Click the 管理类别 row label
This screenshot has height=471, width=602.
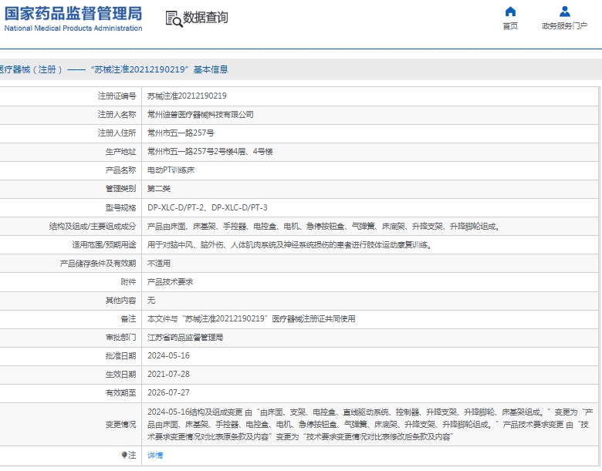(x=120, y=189)
